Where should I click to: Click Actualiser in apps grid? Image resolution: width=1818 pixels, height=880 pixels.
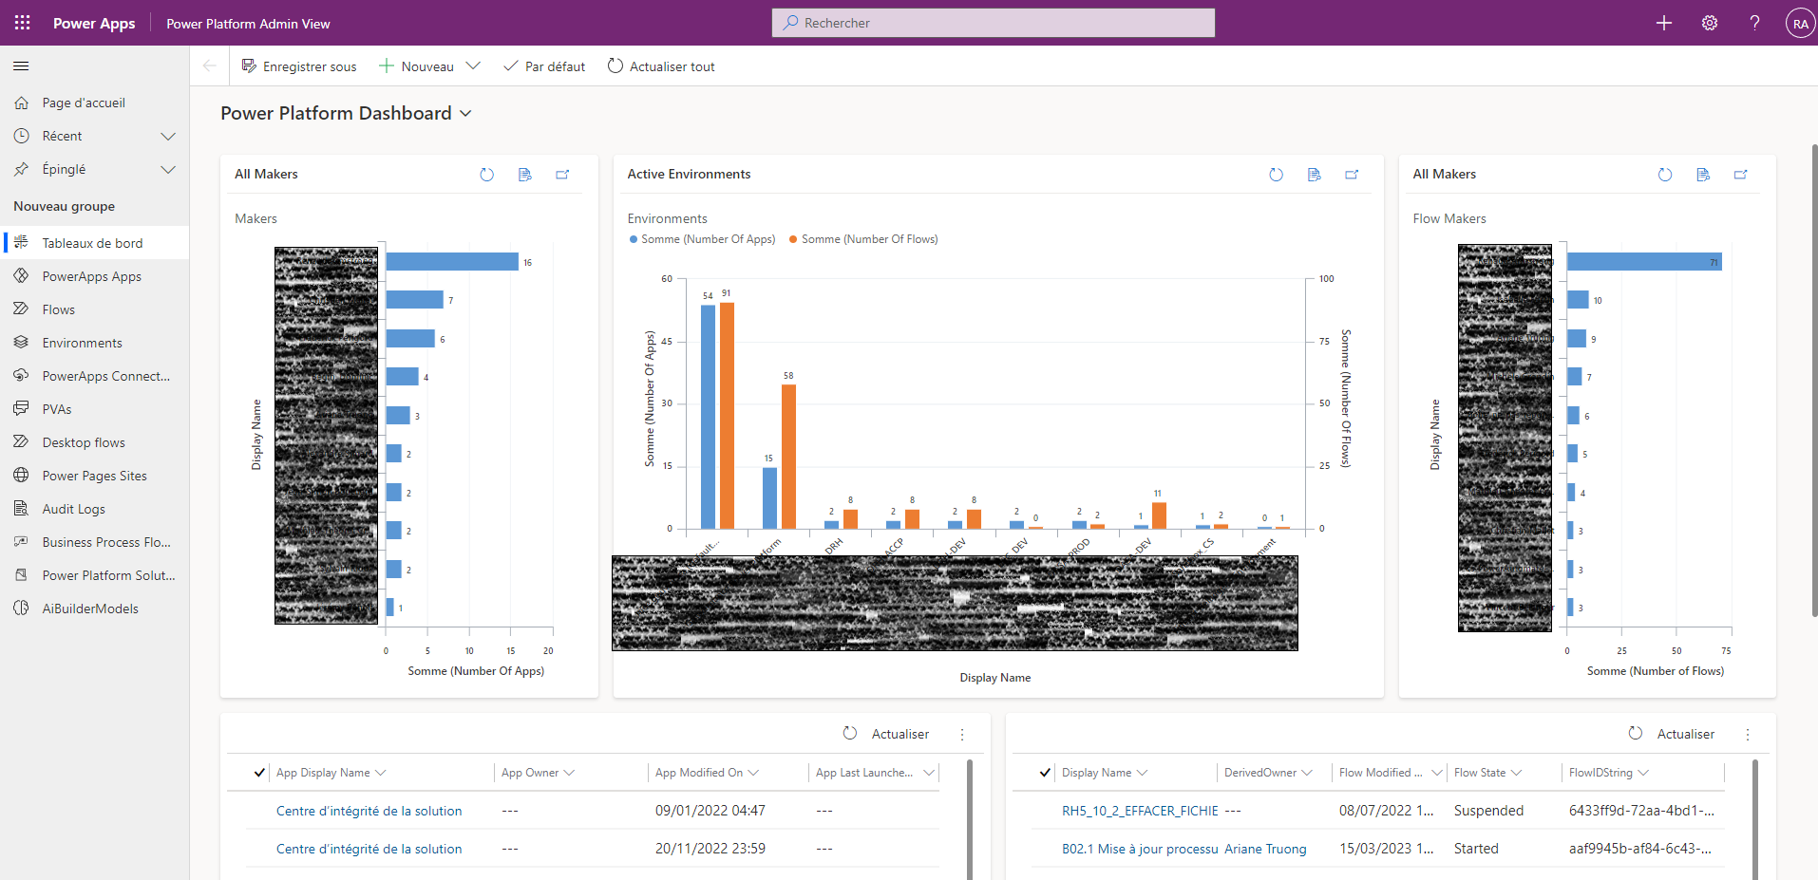(886, 734)
